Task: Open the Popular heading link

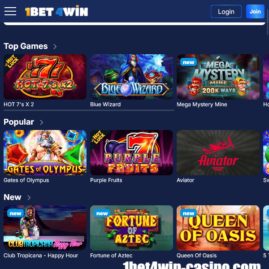Action: (19, 122)
